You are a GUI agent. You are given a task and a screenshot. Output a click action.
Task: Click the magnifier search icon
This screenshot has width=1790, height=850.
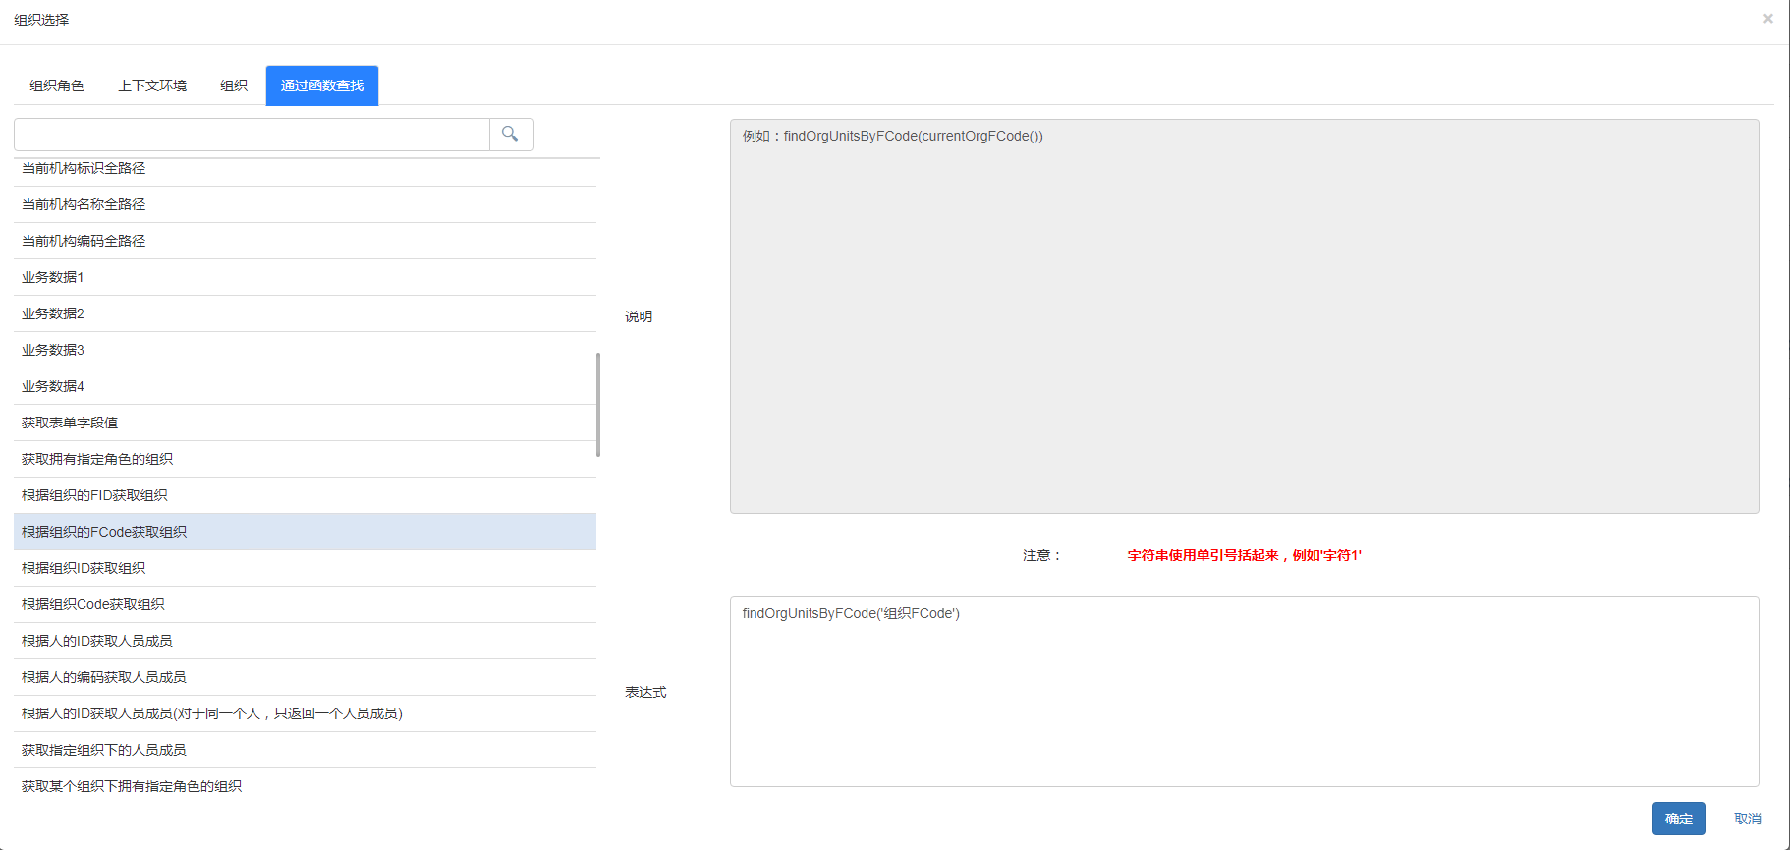click(x=511, y=135)
